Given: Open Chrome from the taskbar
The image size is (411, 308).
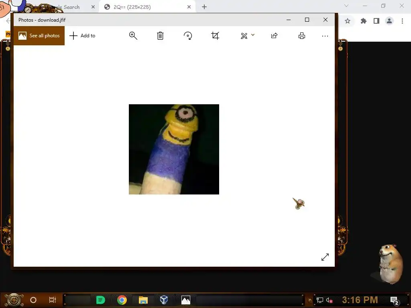Looking at the screenshot, I should click(122, 300).
